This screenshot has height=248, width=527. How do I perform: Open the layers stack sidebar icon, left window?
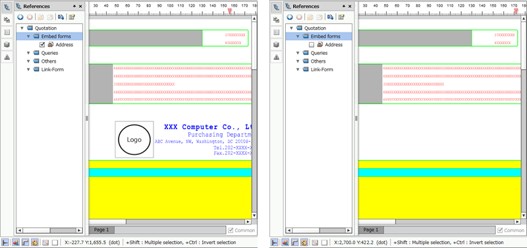(7, 45)
